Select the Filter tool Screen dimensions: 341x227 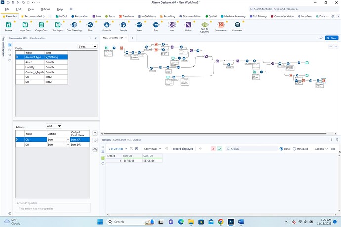[90, 27]
